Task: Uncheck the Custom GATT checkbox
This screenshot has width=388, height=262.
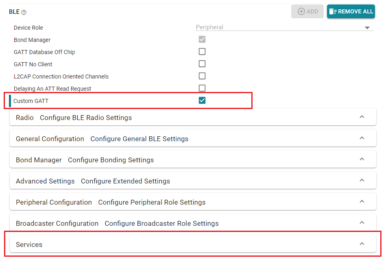Action: (202, 100)
